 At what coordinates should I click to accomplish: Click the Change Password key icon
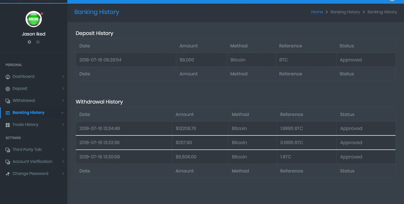[x=8, y=174]
